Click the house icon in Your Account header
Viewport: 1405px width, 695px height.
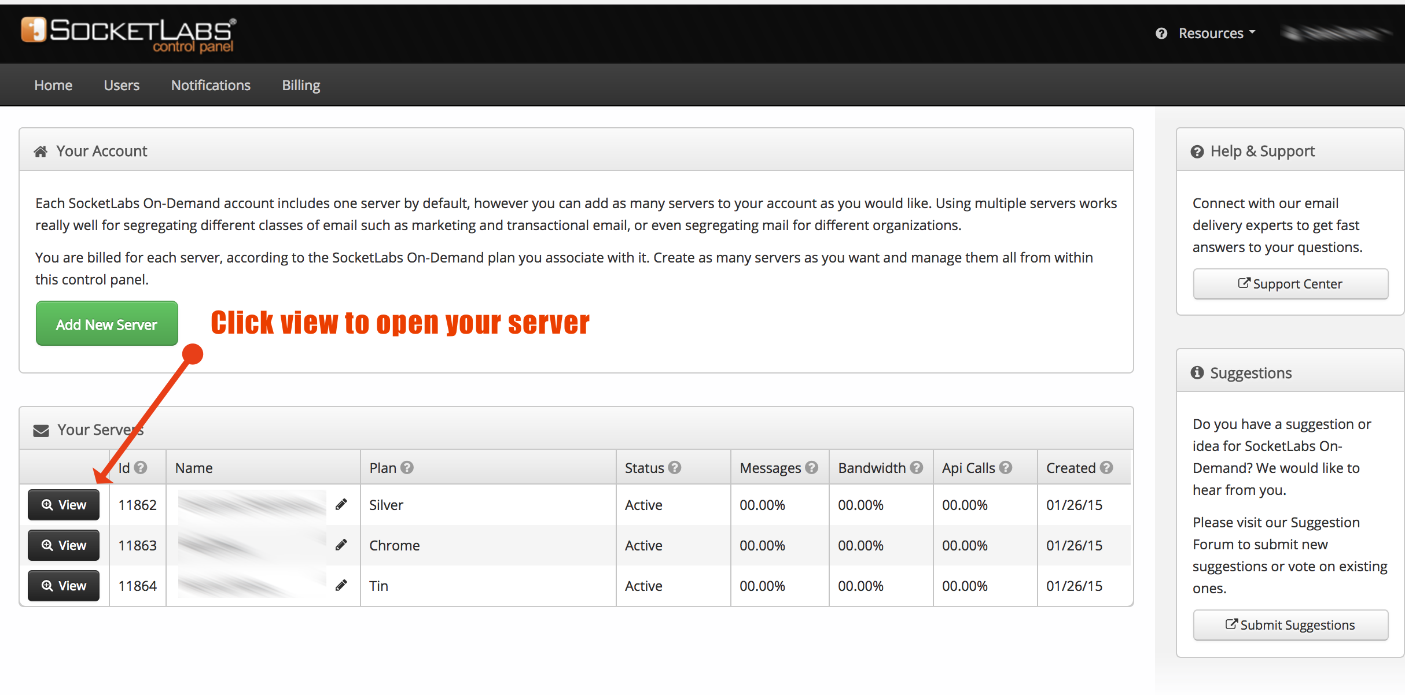click(41, 151)
